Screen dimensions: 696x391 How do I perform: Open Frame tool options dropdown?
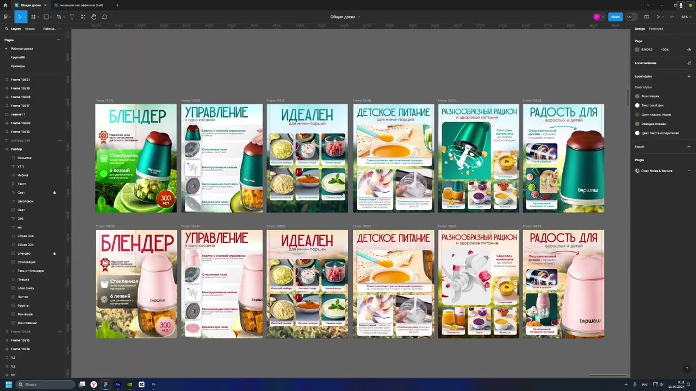point(39,17)
